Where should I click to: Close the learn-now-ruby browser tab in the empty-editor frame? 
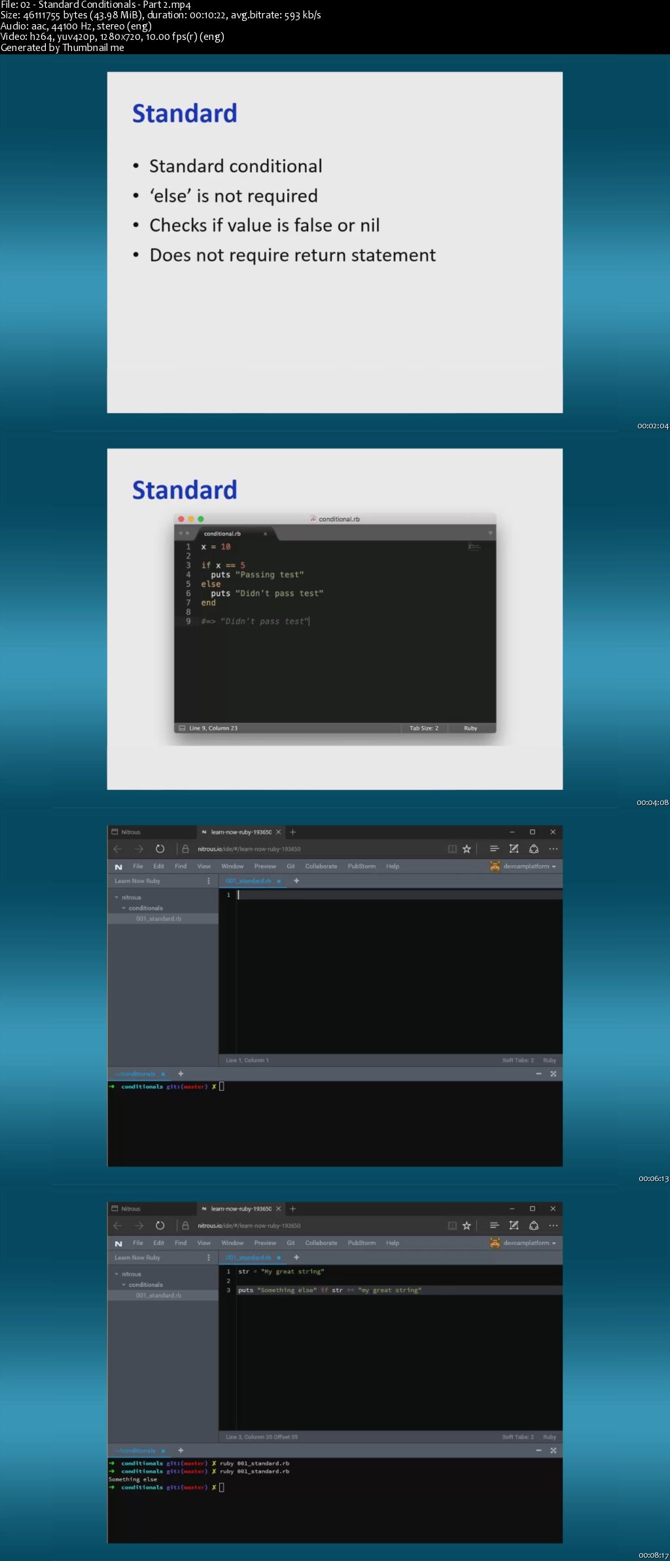278,832
